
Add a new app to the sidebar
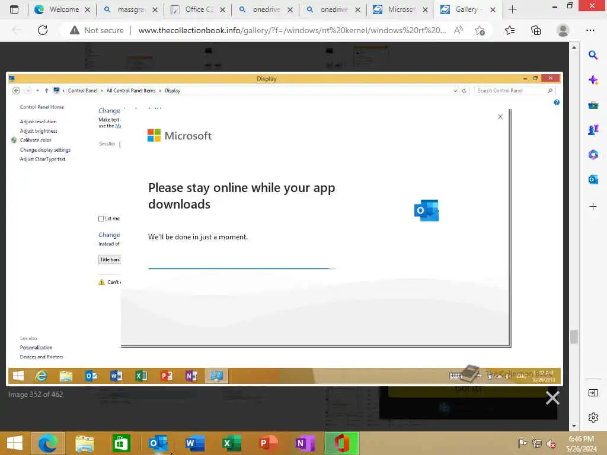(x=593, y=207)
